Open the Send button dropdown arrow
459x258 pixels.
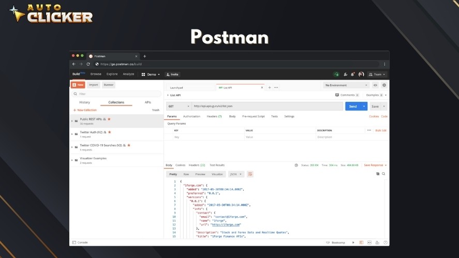(364, 106)
